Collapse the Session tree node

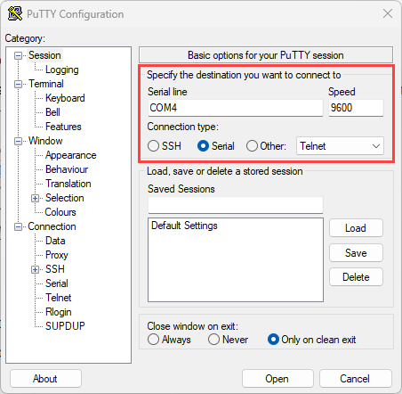coord(19,55)
